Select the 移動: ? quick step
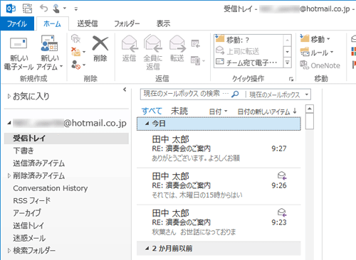This screenshot has height=260, width=356. coord(248,40)
